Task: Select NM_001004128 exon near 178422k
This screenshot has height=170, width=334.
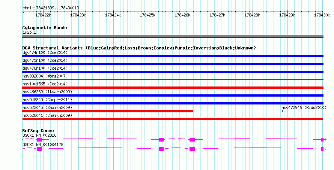Action: [x=39, y=149]
